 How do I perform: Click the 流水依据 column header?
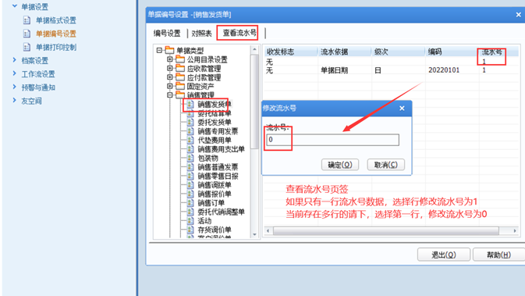coord(345,52)
